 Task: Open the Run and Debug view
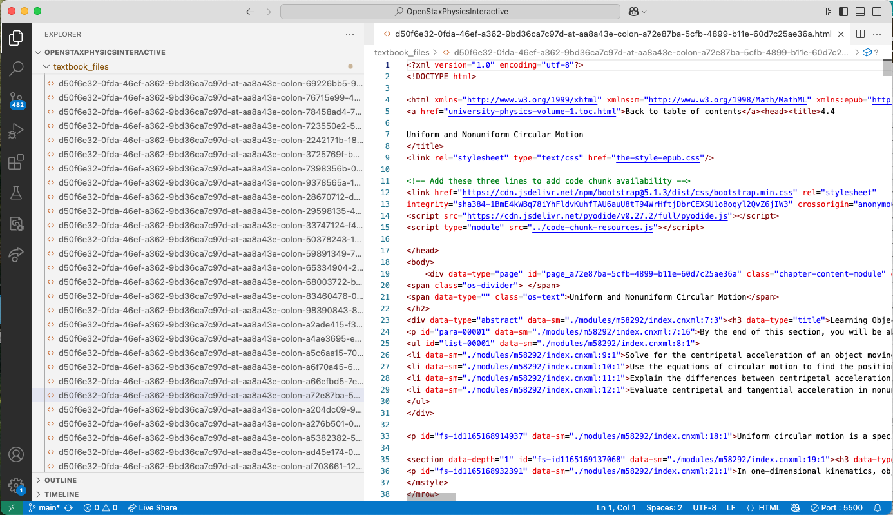16,131
